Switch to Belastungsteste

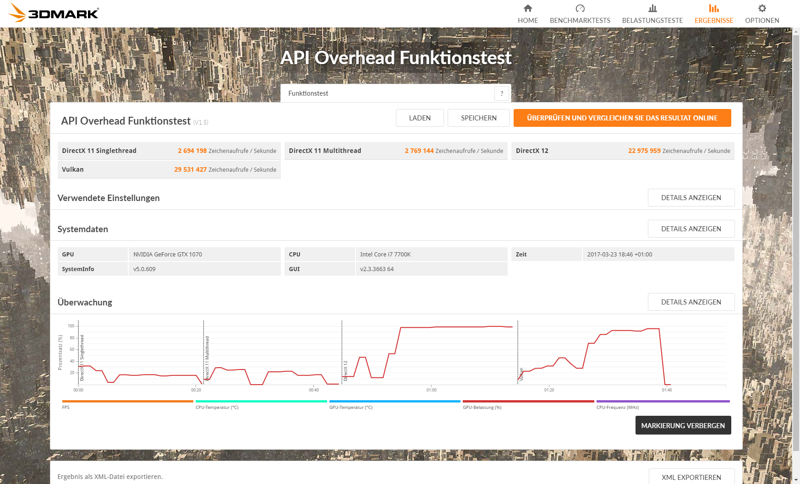[652, 14]
